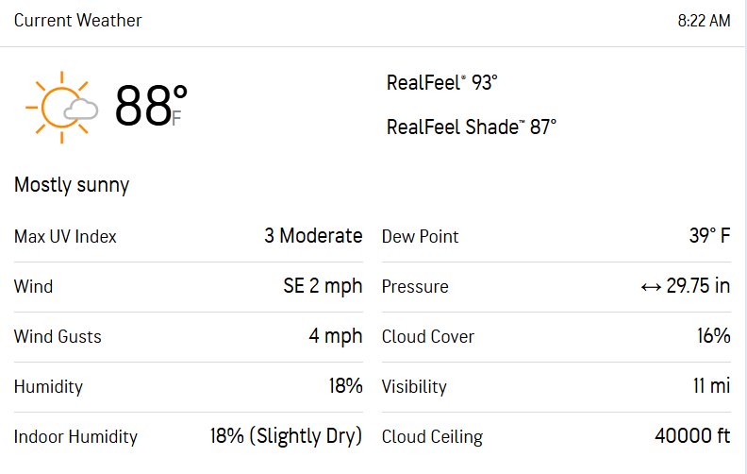Select the 29.75 in pressure value
The image size is (747, 474).
pos(698,286)
